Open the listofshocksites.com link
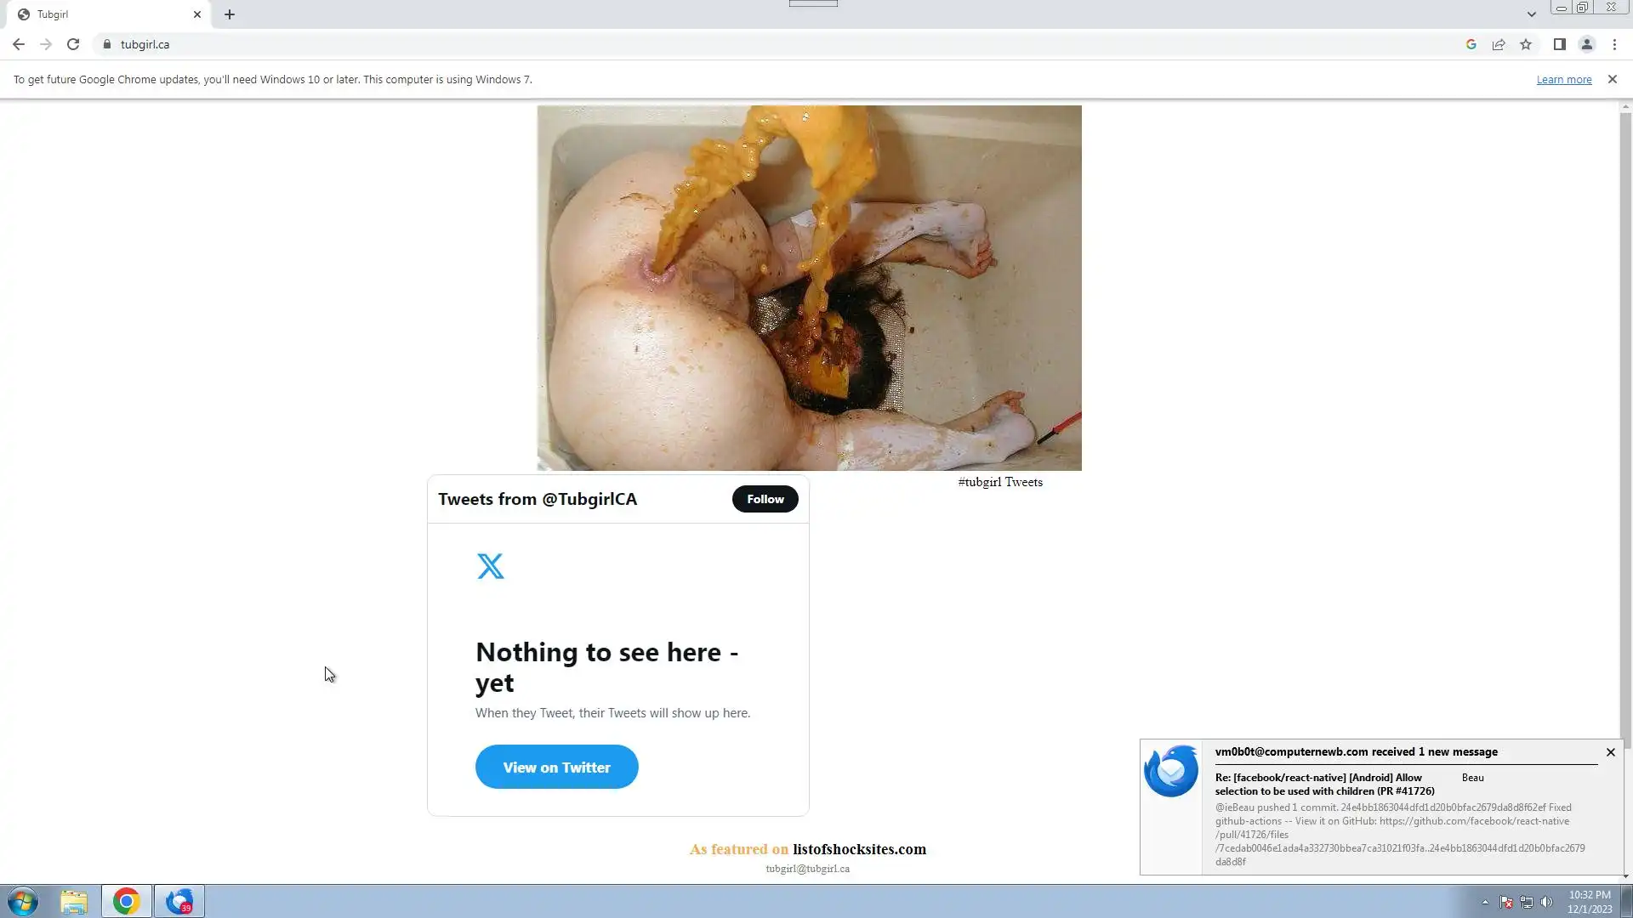Image resolution: width=1633 pixels, height=918 pixels. [x=859, y=849]
